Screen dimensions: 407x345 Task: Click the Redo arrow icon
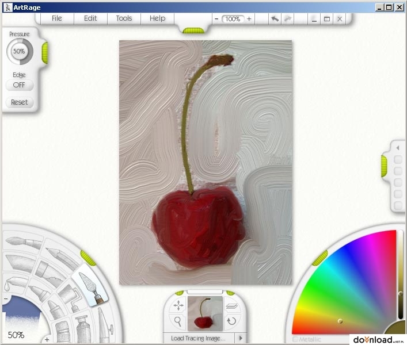click(x=288, y=19)
